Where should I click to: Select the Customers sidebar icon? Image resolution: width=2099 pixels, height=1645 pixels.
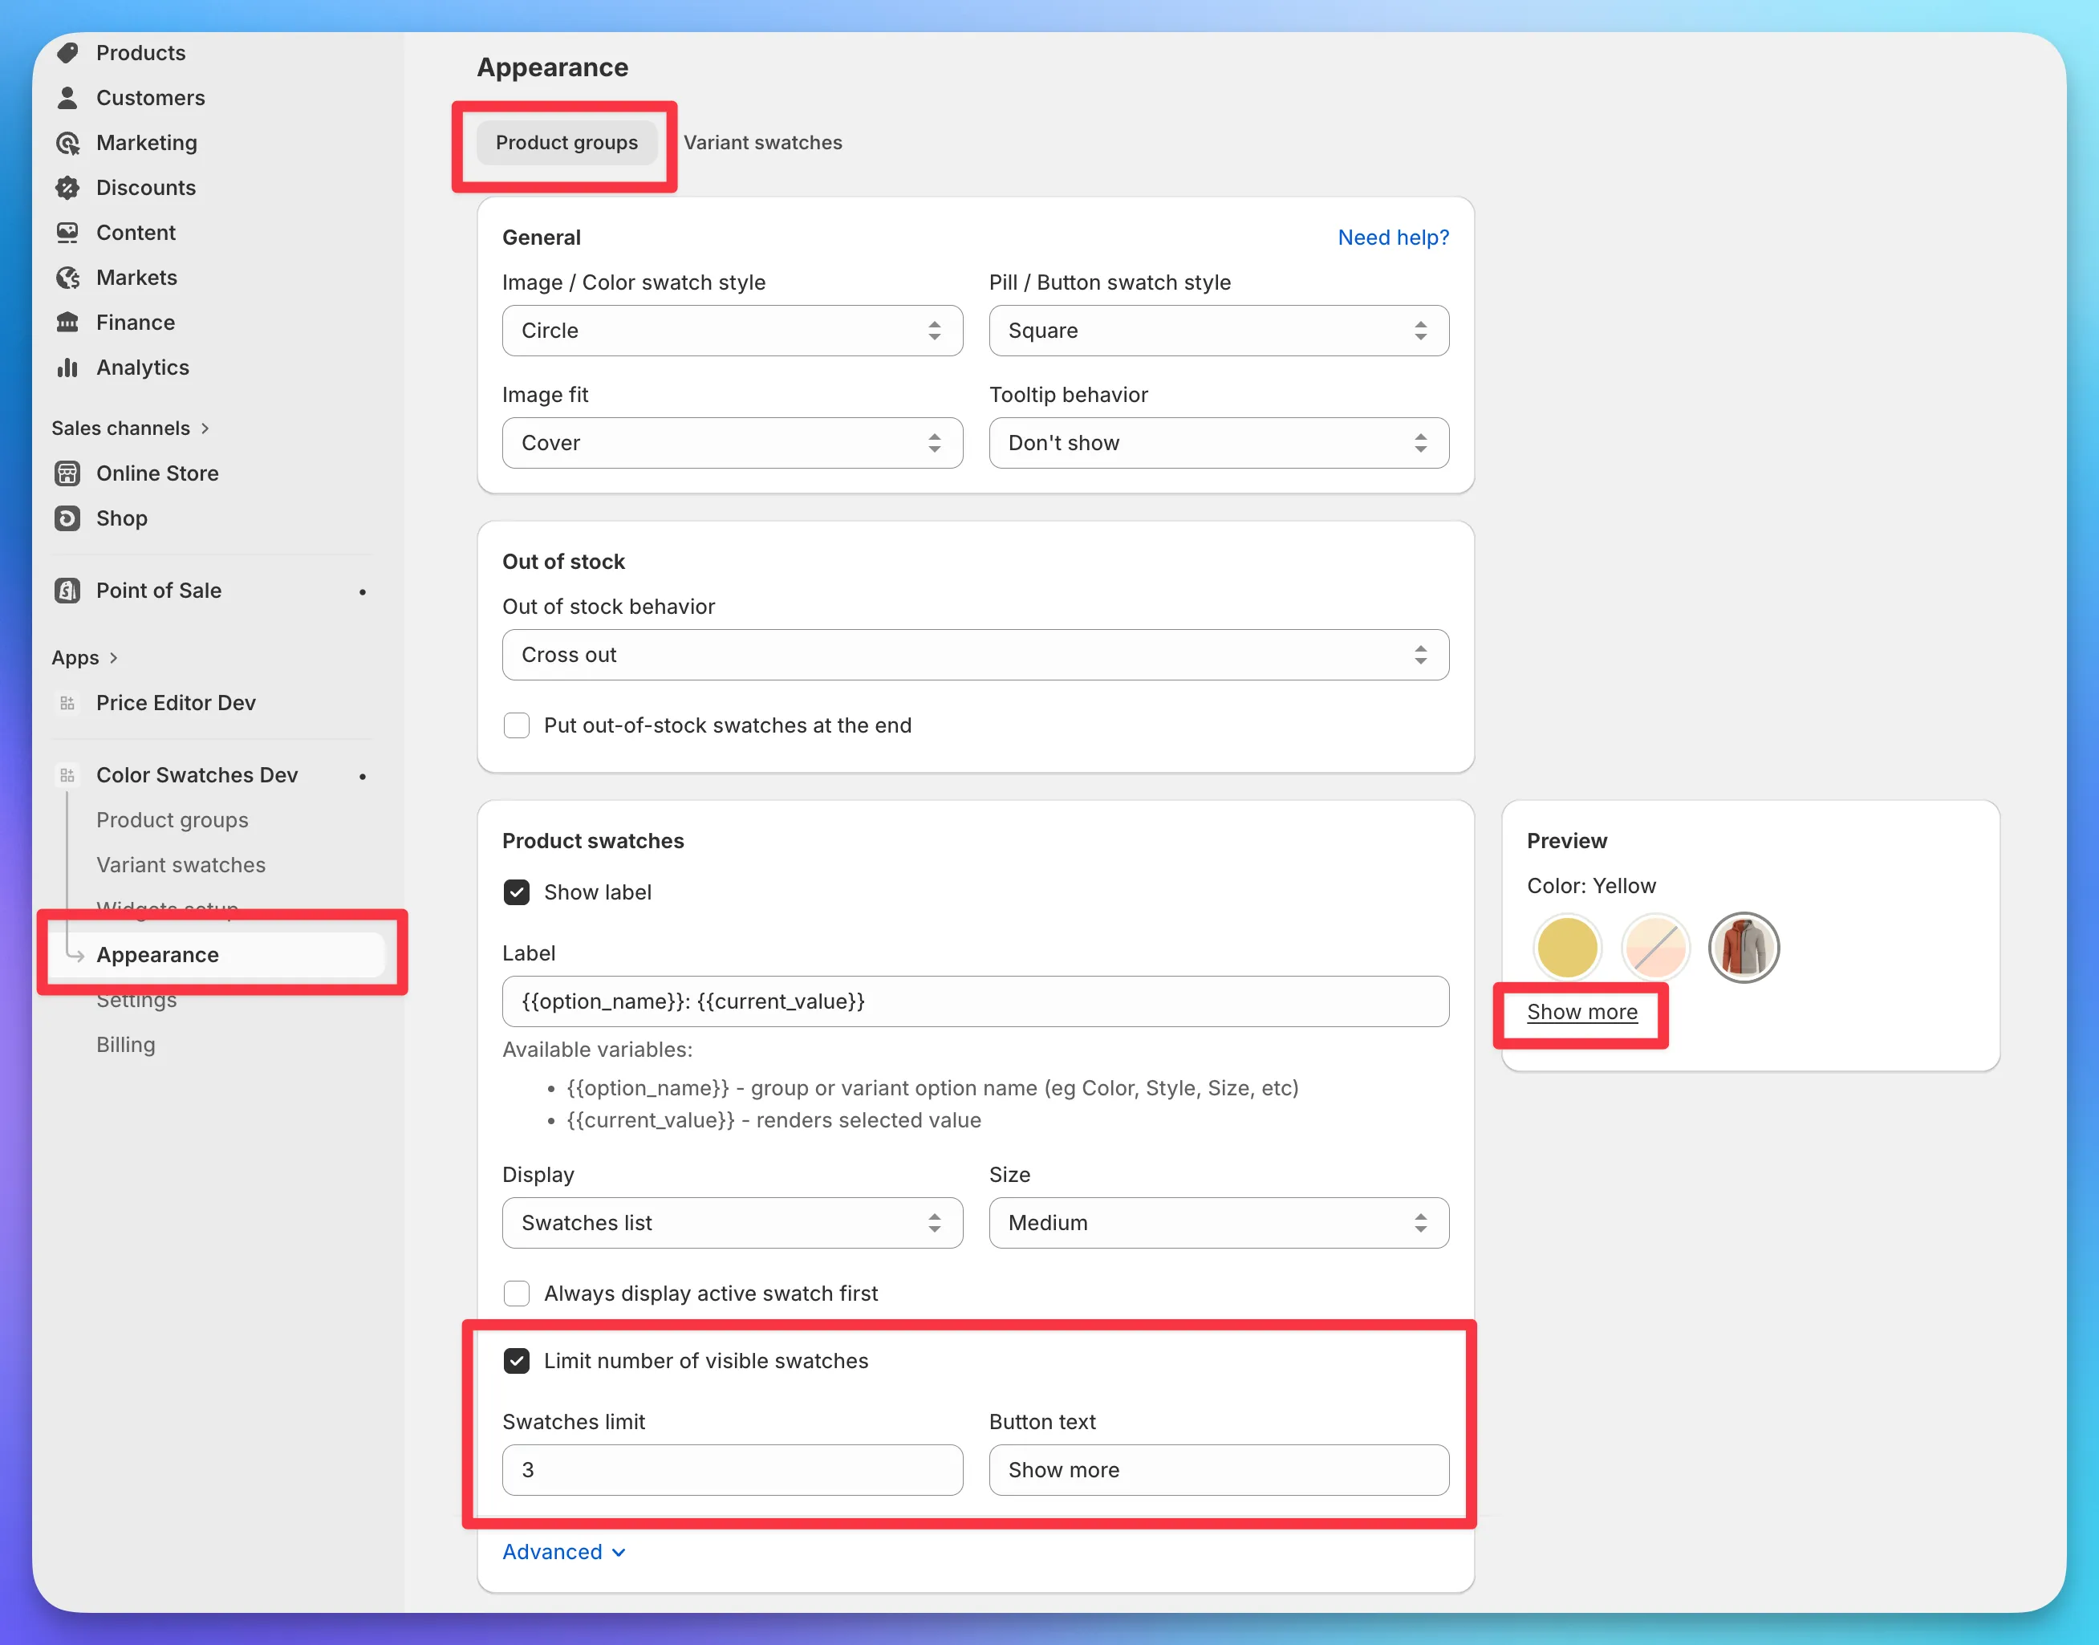click(x=67, y=97)
